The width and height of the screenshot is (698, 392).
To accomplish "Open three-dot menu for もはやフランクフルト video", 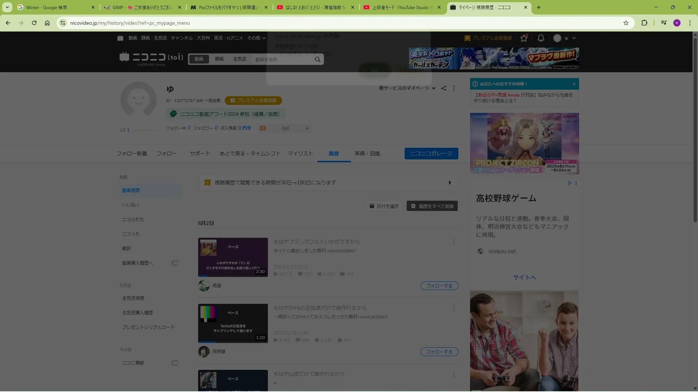I will 454,242.
